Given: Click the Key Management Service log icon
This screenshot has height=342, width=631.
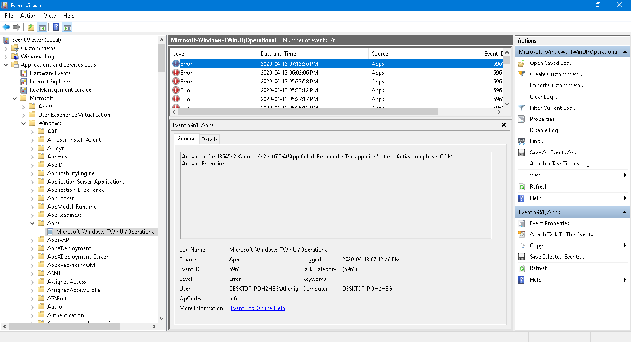Looking at the screenshot, I should 24,90.
